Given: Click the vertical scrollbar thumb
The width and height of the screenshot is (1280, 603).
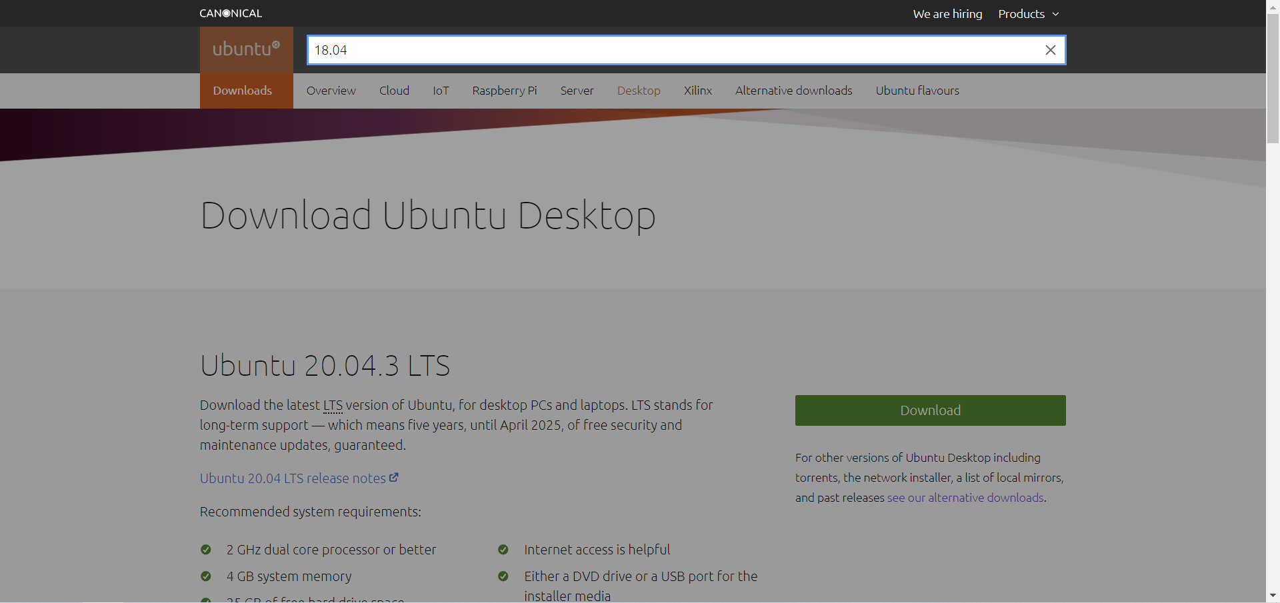Looking at the screenshot, I should point(1273,78).
